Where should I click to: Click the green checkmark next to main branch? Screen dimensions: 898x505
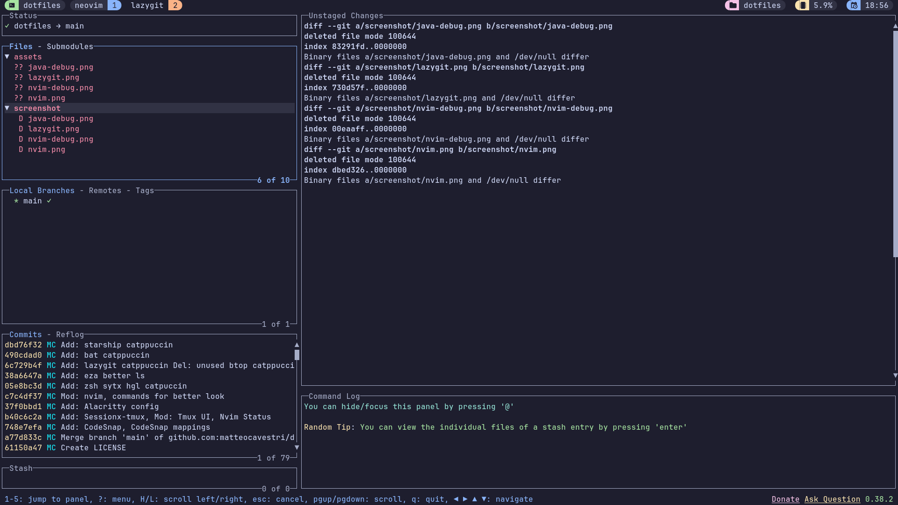coord(49,201)
